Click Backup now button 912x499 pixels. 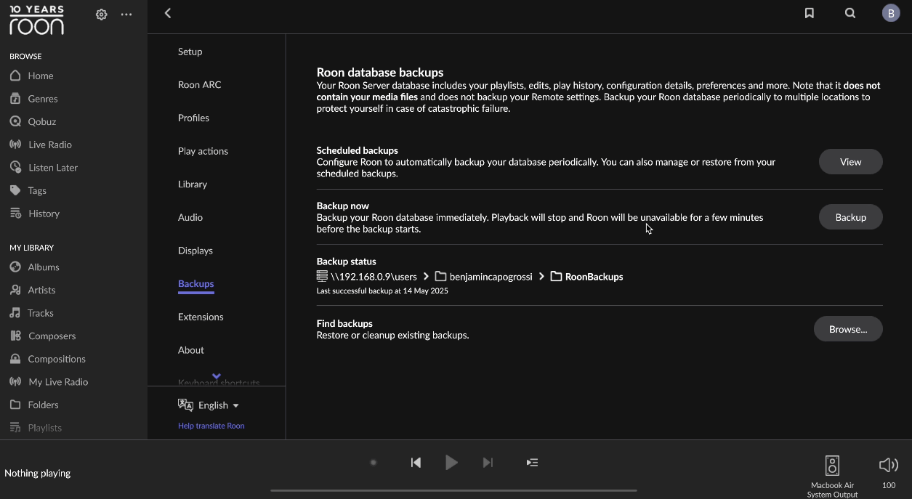tap(851, 217)
